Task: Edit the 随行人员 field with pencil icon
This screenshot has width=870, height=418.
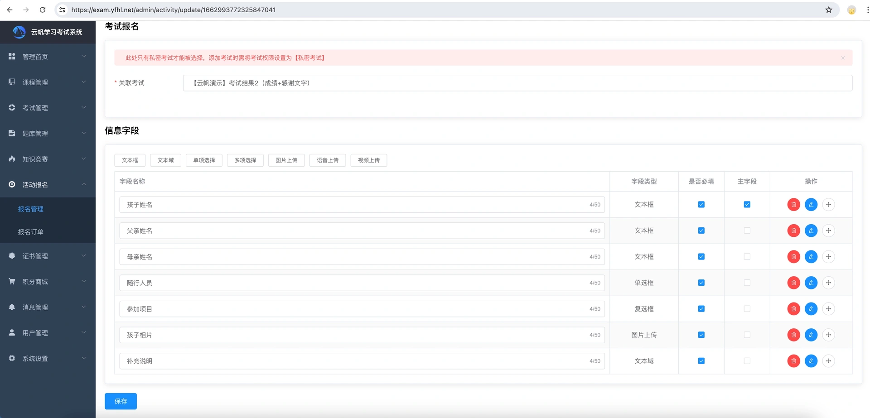Action: point(811,283)
